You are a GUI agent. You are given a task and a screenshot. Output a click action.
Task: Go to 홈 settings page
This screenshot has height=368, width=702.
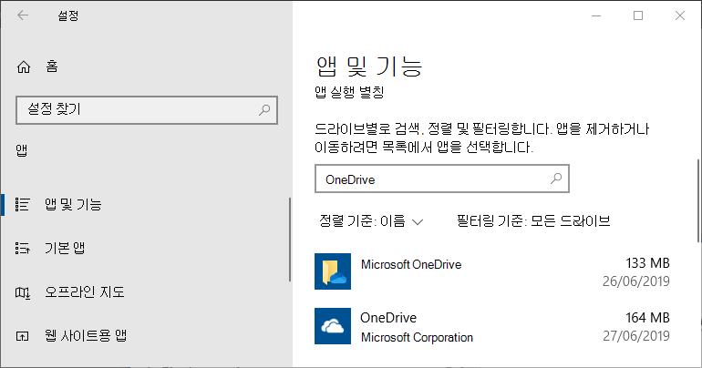click(x=51, y=66)
